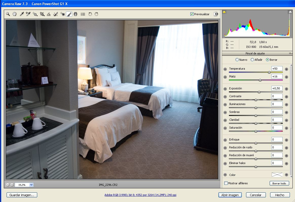295x202 pixels.
Task: Increase Color with plus button
Action: point(286,175)
